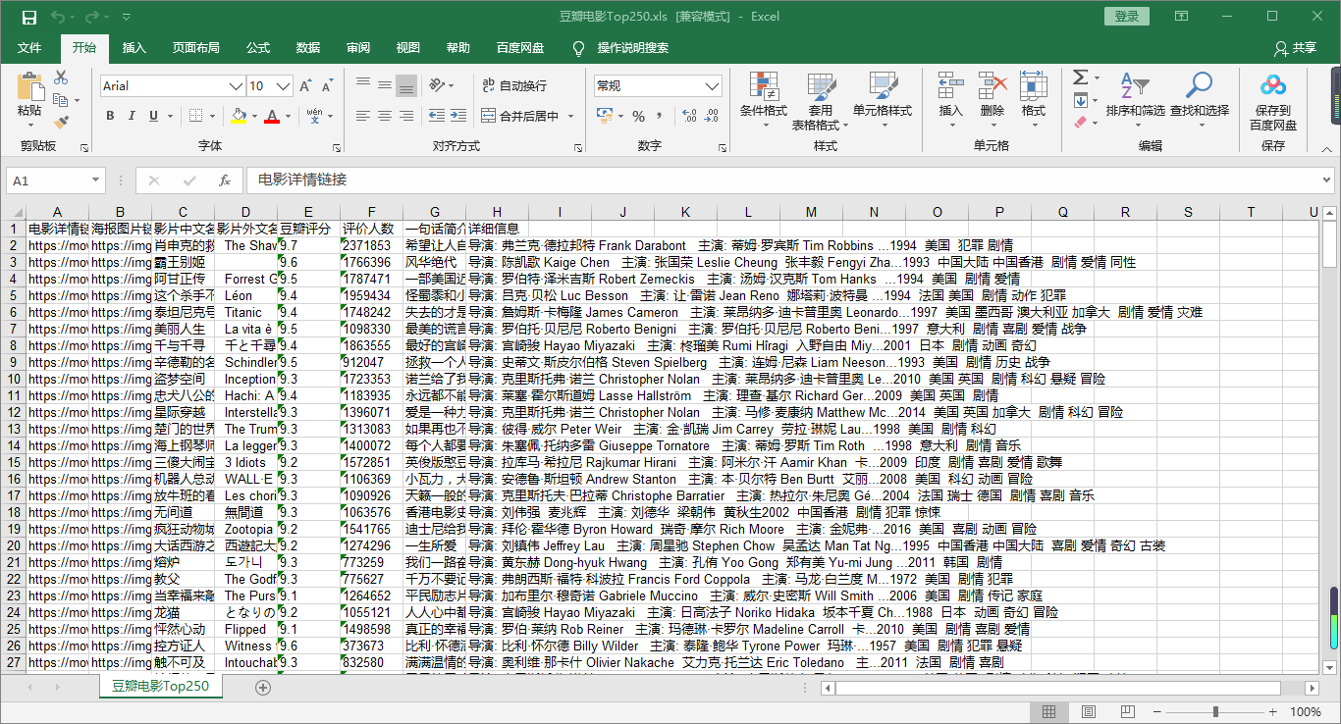Select the Format Painter brush icon
Screen dimensions: 1341x724
click(61, 123)
